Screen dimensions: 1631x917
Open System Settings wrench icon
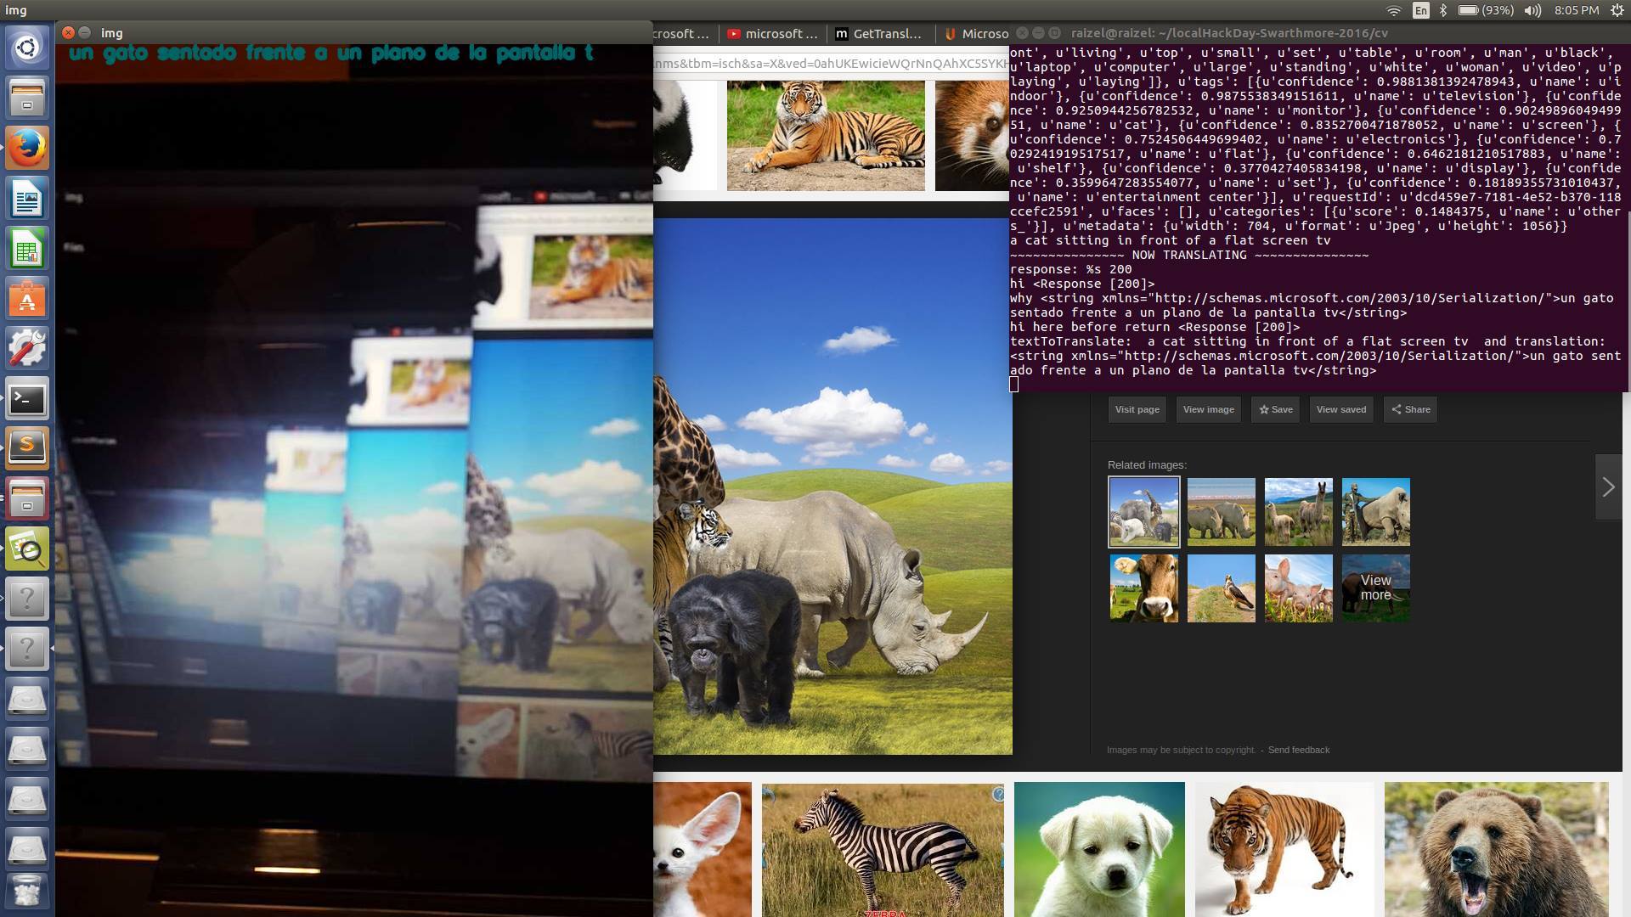[x=27, y=348]
